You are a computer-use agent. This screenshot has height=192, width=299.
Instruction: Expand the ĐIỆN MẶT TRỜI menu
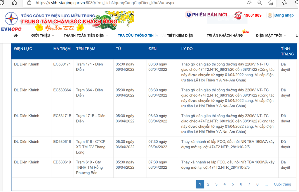click(x=271, y=36)
